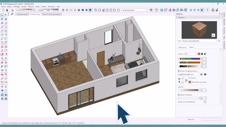This screenshot has width=226, height=127.
Task: Select the Rectangle drawing tool
Action: pyautogui.click(x=2, y=31)
